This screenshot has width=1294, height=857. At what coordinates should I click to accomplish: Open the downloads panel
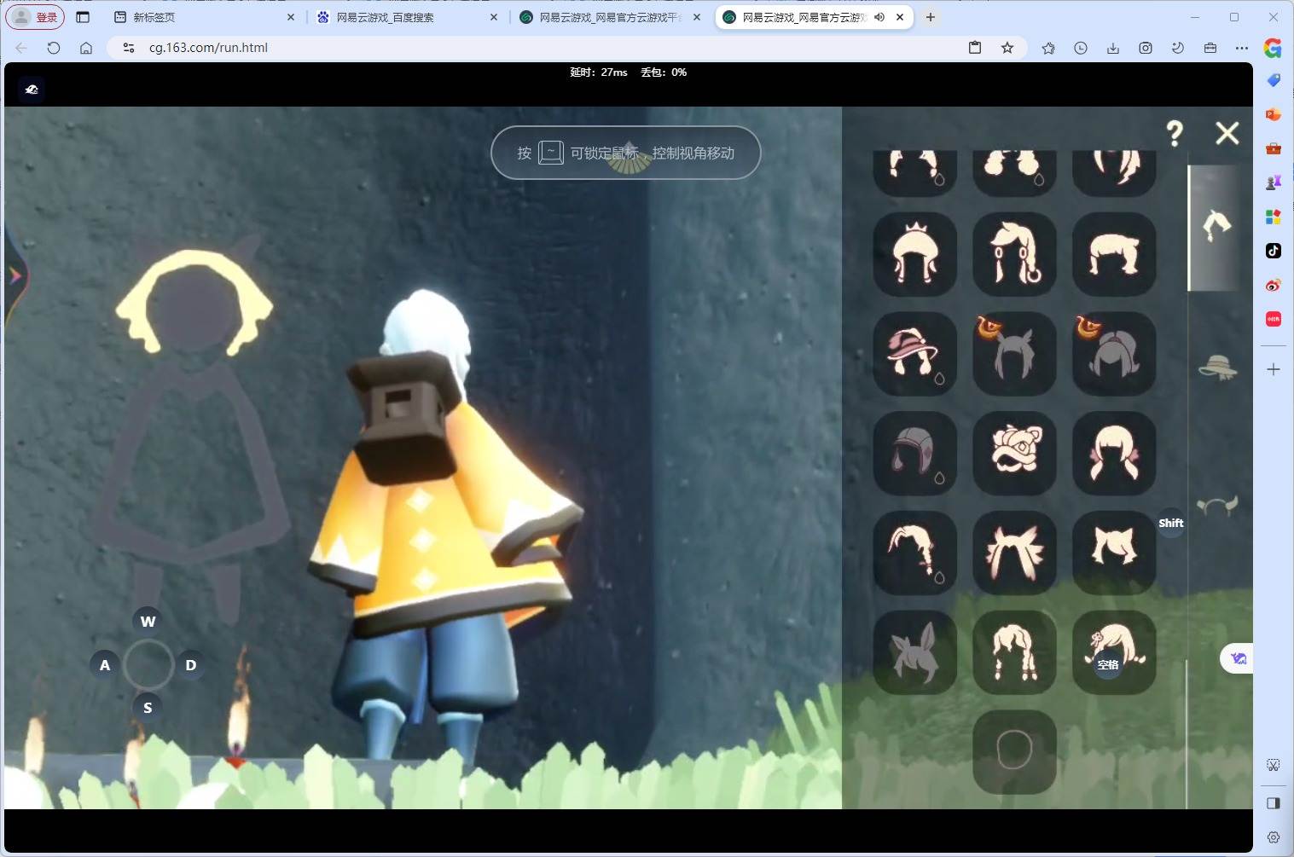[x=1113, y=48]
